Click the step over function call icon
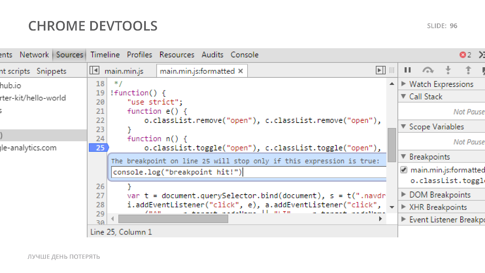The image size is (485, 273). (x=428, y=70)
